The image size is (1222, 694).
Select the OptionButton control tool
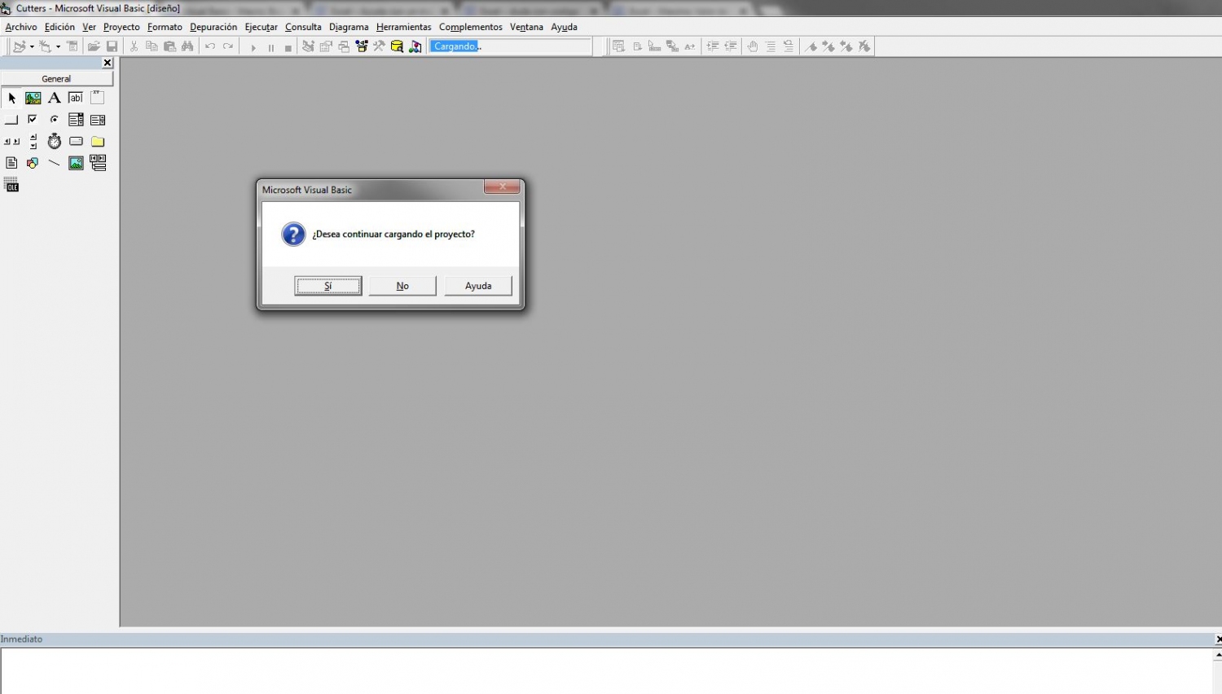click(x=55, y=120)
